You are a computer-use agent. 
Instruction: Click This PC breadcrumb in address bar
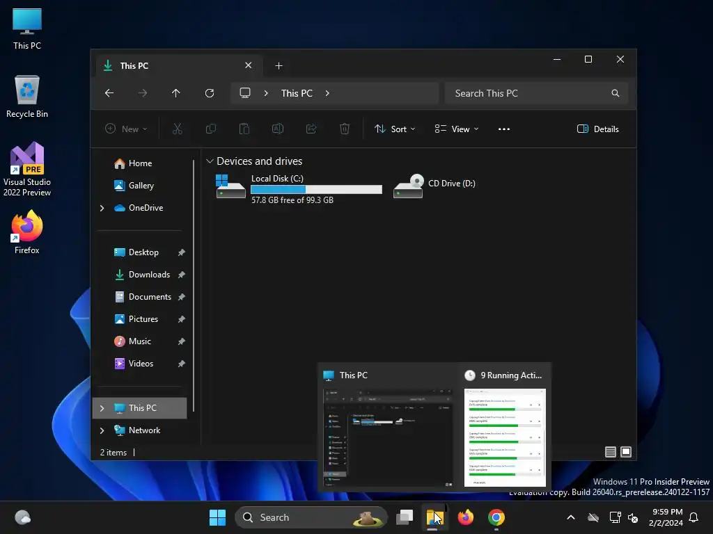click(x=297, y=93)
